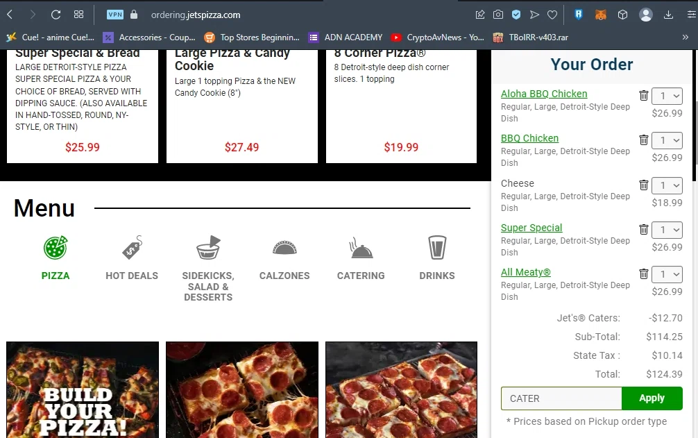Open the Build Your Pizza thumbnail

click(83, 390)
